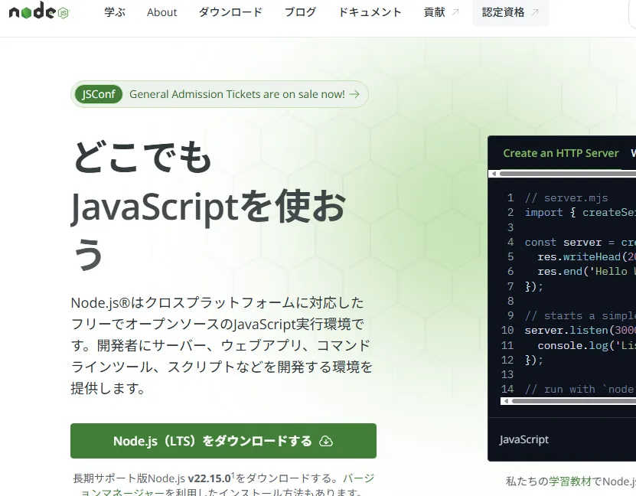Click the left arrow of the code panel scrollbar

[493, 174]
